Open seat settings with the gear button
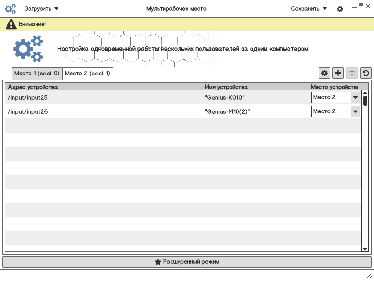 324,73
